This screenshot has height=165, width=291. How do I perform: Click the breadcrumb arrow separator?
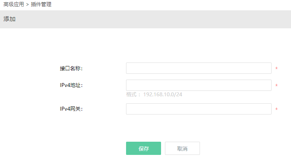coord(28,4)
